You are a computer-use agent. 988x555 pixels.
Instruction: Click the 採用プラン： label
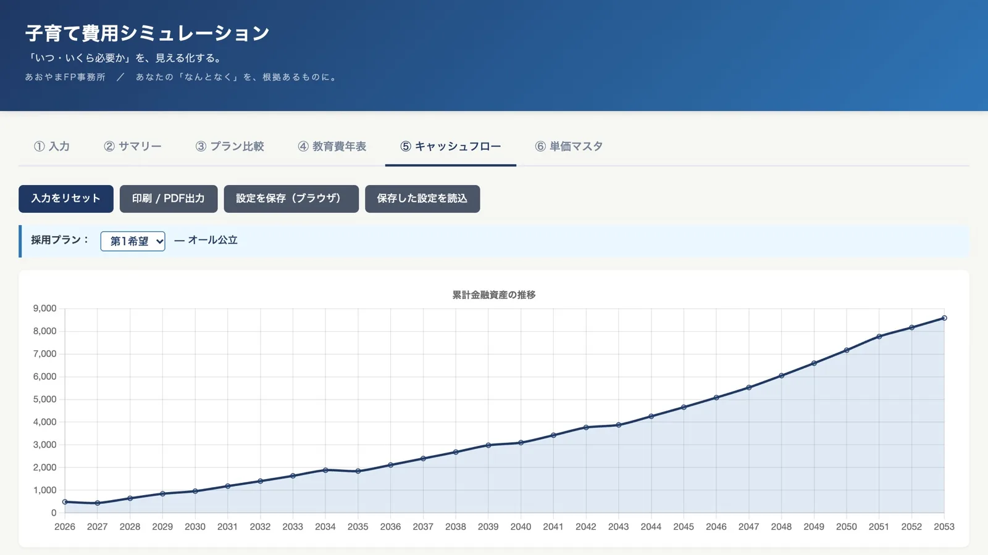[61, 240]
